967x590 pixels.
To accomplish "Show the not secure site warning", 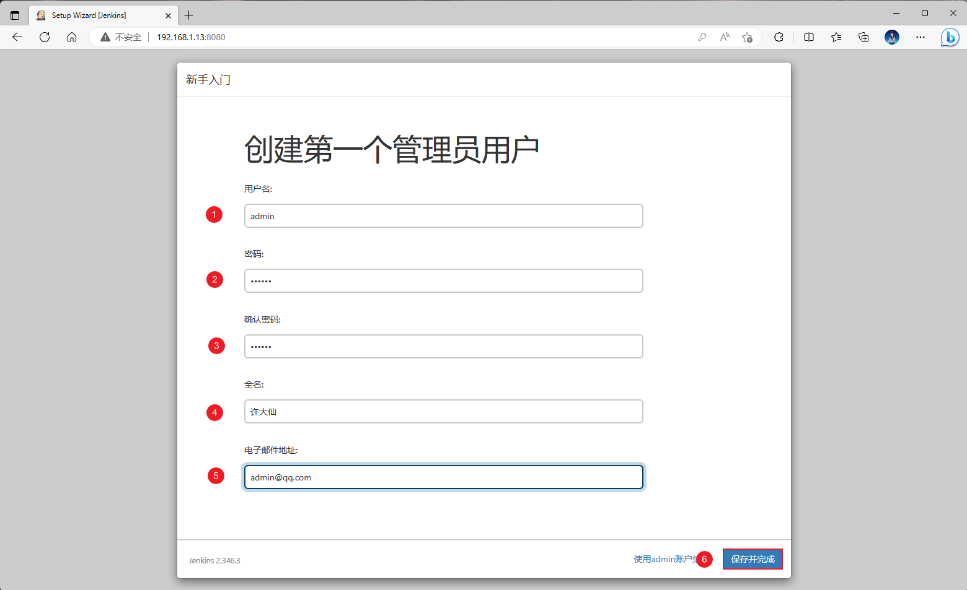I will click(121, 37).
